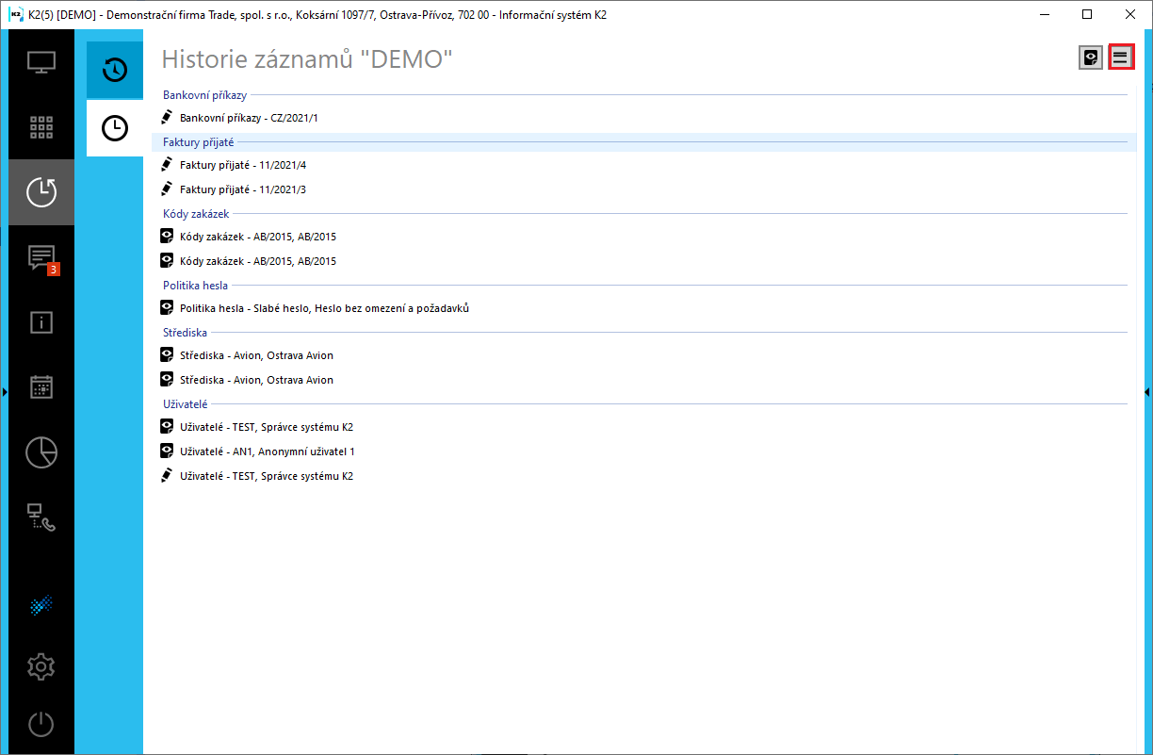Toggle the viewed records eye-document button

[x=1091, y=57]
